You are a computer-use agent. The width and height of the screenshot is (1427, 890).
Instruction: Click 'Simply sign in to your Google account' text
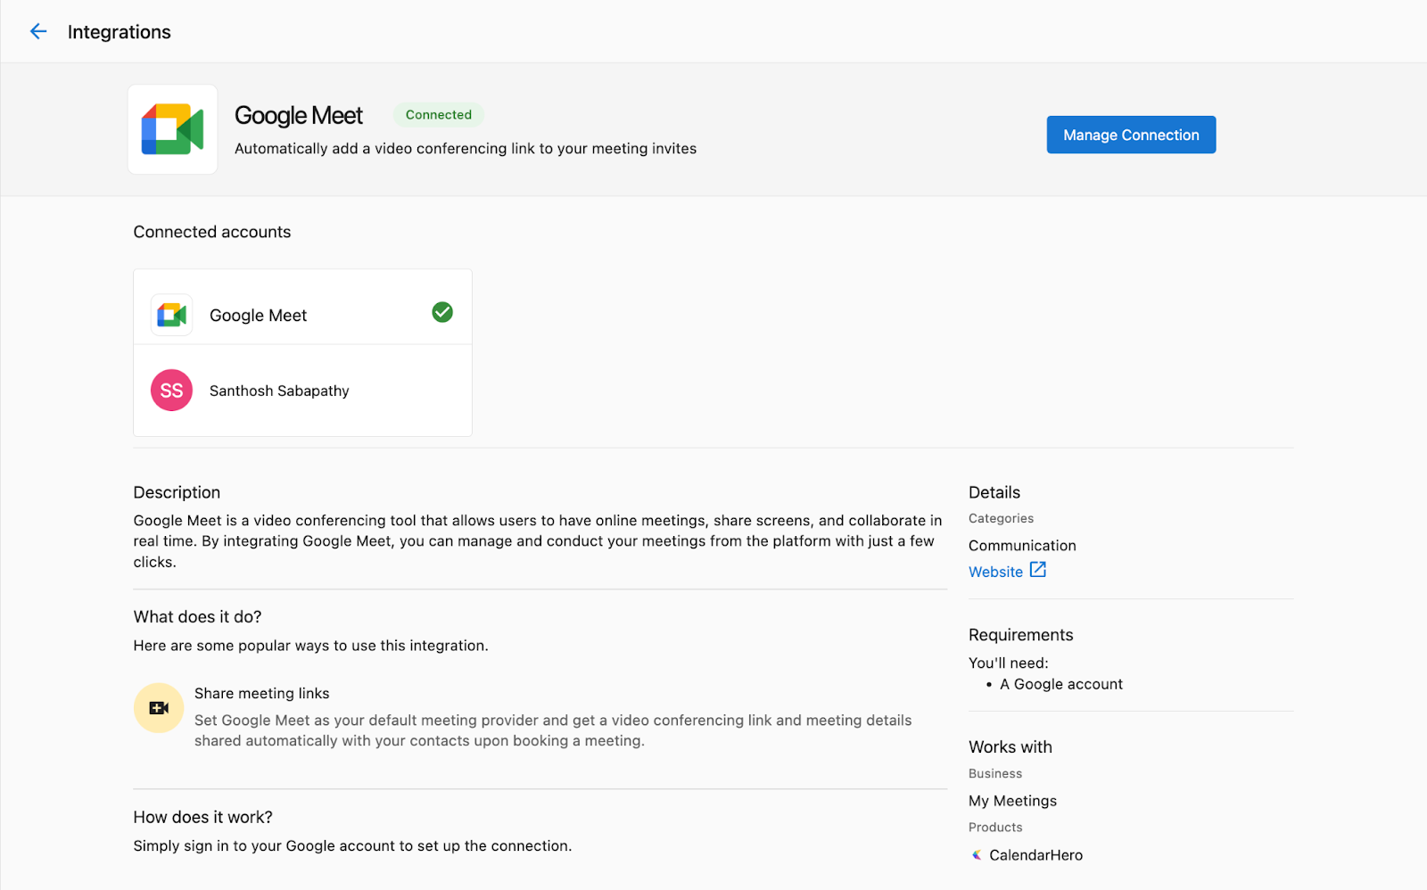click(x=352, y=845)
